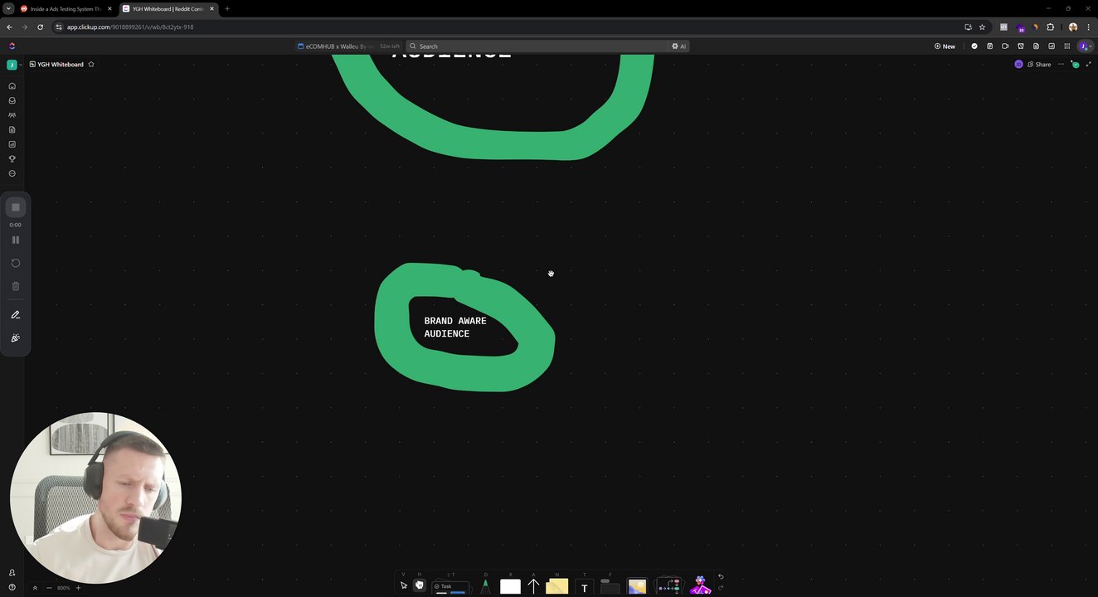Viewport: 1098px width, 597px height.
Task: Open the whiteboard more options ellipsis
Action: tap(1061, 65)
